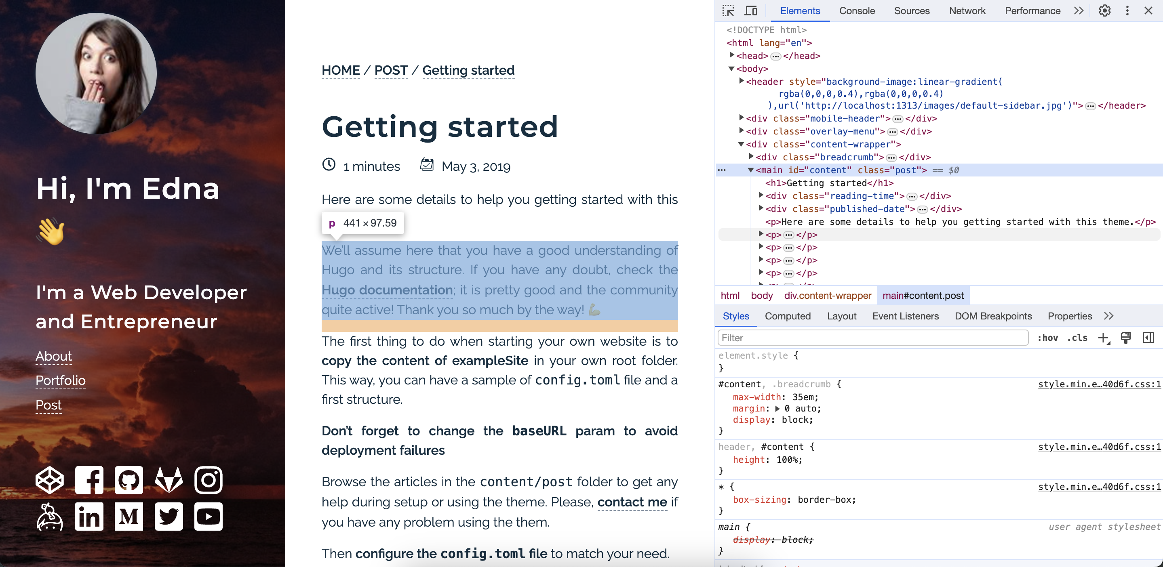This screenshot has width=1163, height=567.
Task: Expand the reading-time div node
Action: tap(761, 195)
